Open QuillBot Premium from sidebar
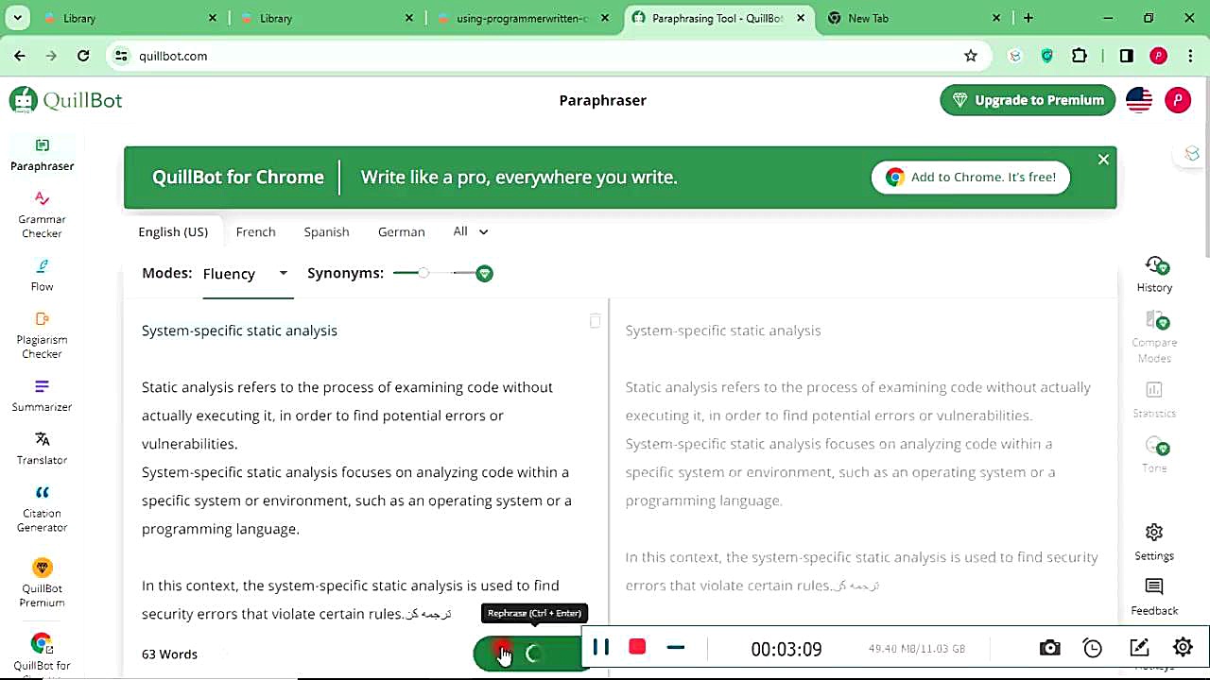 click(x=42, y=583)
